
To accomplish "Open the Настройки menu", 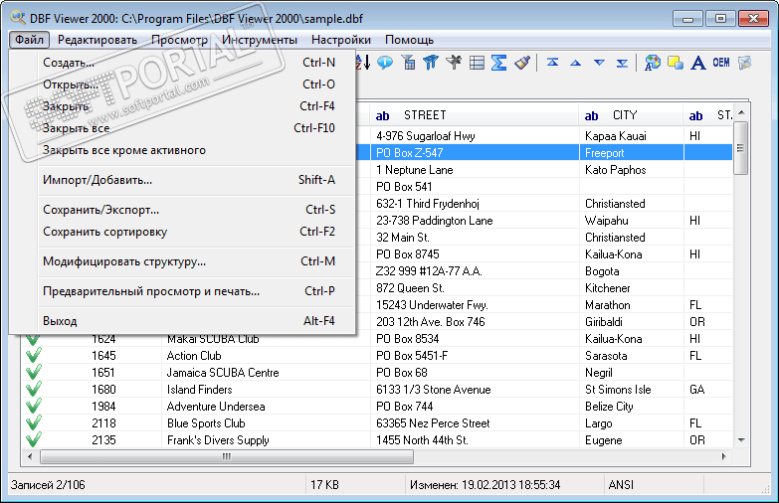I will pyautogui.click(x=341, y=40).
